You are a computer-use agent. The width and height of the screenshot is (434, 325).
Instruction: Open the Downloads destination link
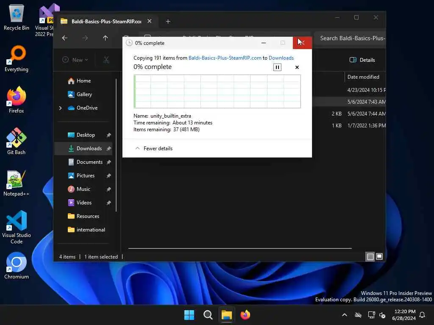(281, 58)
